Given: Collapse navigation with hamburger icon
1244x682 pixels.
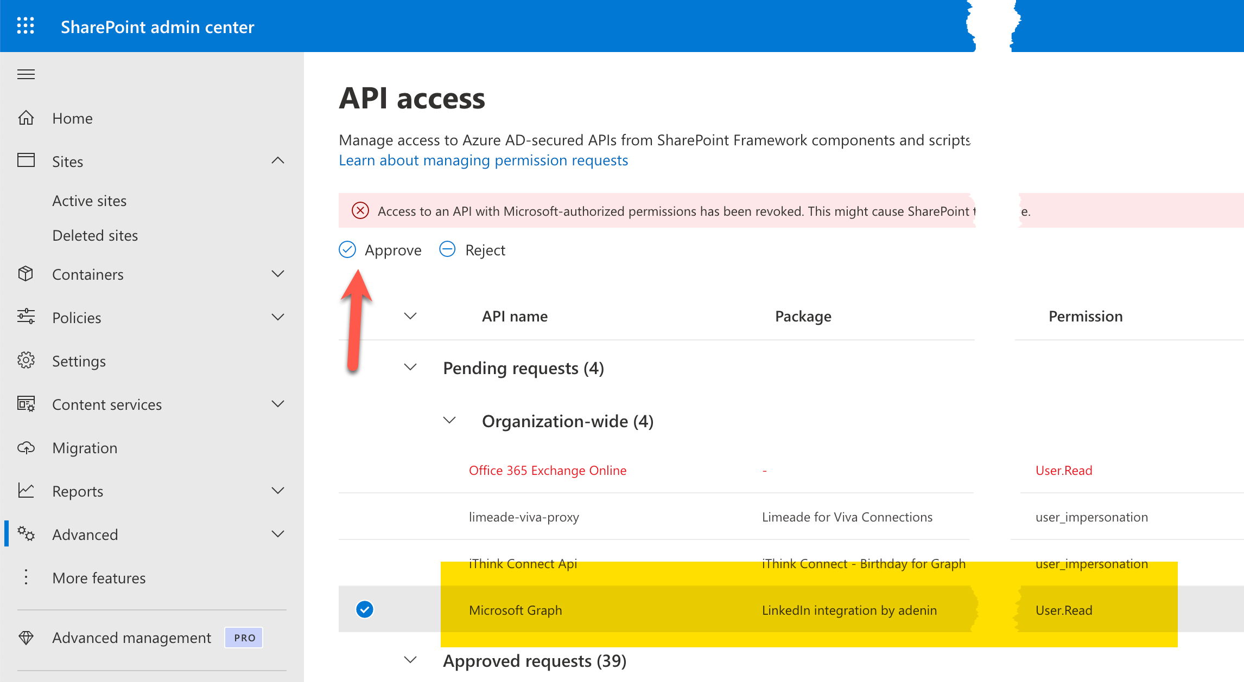Looking at the screenshot, I should pos(26,74).
